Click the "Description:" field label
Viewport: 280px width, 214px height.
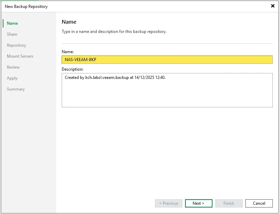pos(72,69)
